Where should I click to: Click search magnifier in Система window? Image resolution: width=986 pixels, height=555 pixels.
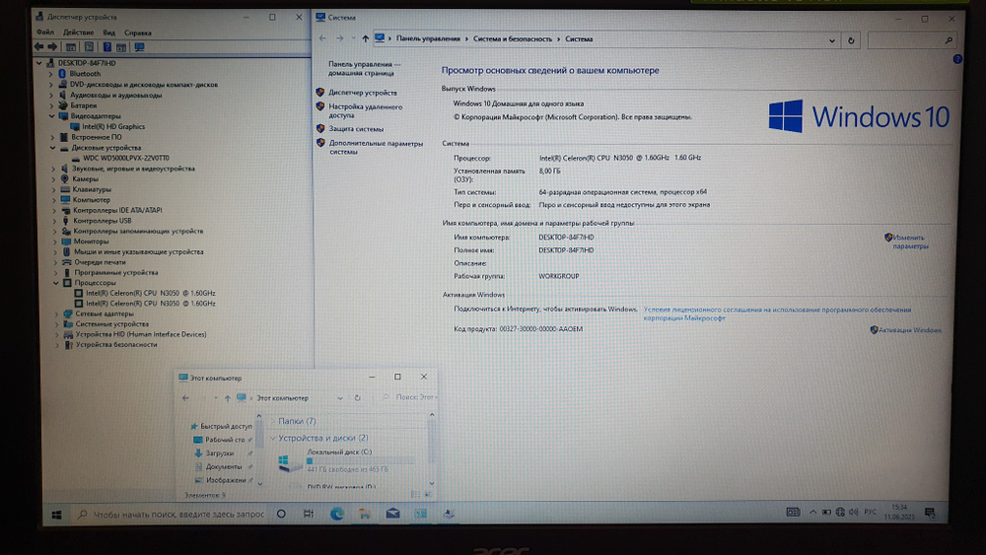point(948,40)
